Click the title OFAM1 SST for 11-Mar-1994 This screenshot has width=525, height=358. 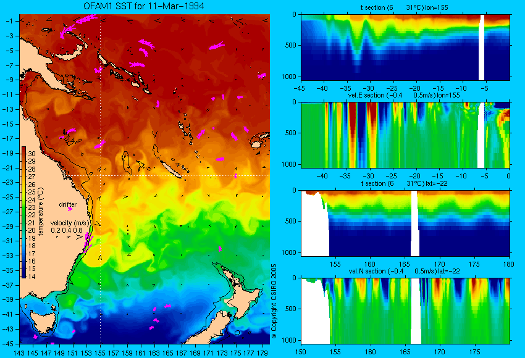pyautogui.click(x=144, y=6)
